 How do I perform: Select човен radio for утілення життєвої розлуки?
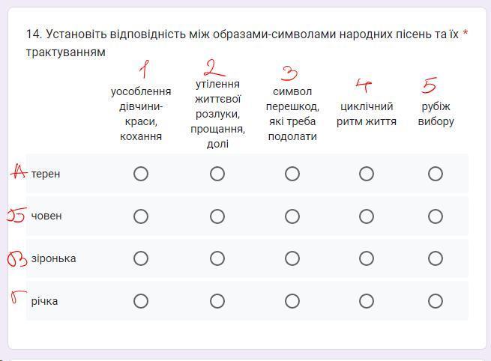pos(217,216)
